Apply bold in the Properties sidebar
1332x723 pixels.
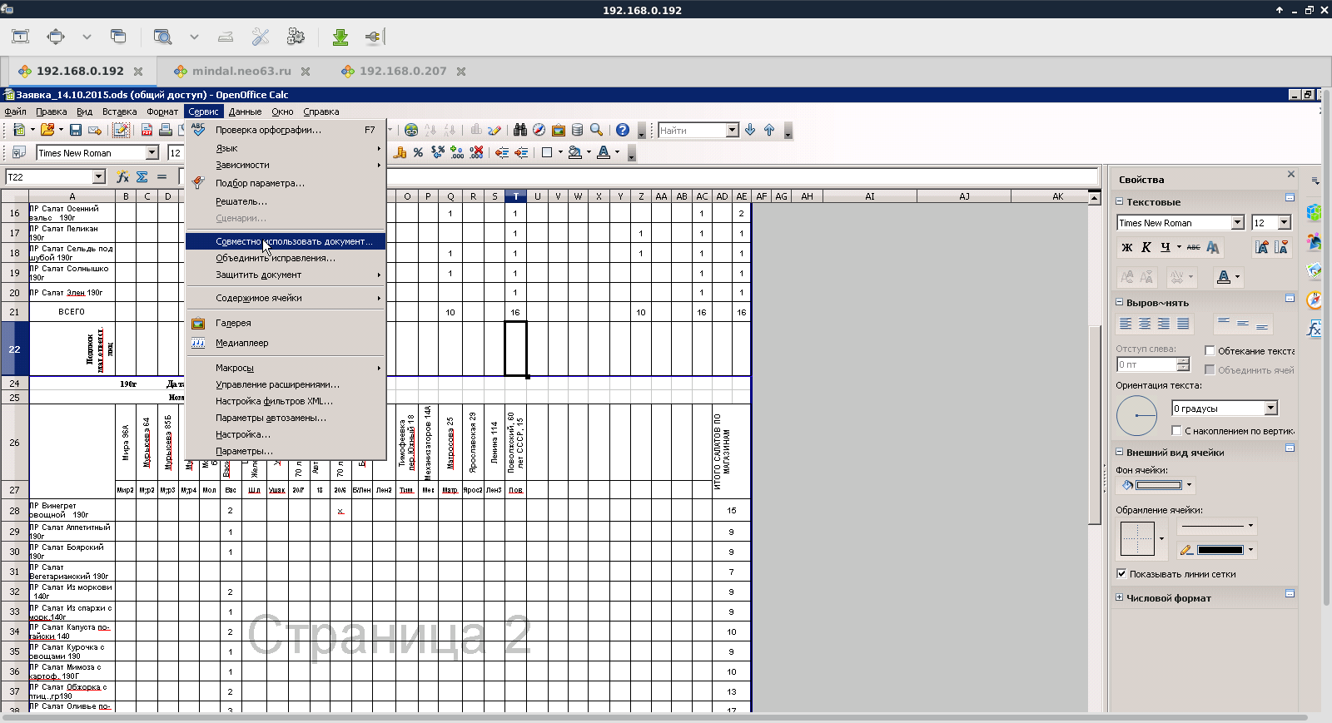[x=1127, y=247]
